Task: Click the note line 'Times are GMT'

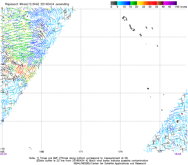Action: point(49,158)
